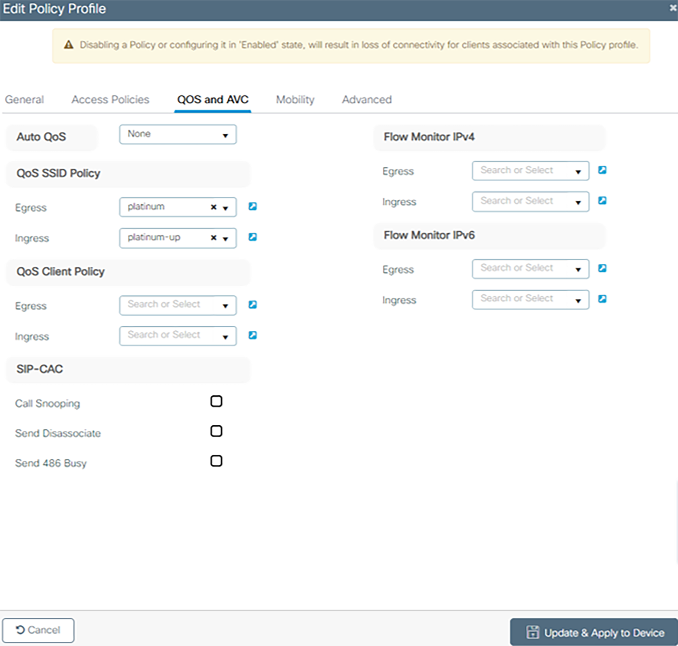Click edit icon next to QoS Client Egress
Image resolution: width=678 pixels, height=646 pixels.
pos(252,305)
